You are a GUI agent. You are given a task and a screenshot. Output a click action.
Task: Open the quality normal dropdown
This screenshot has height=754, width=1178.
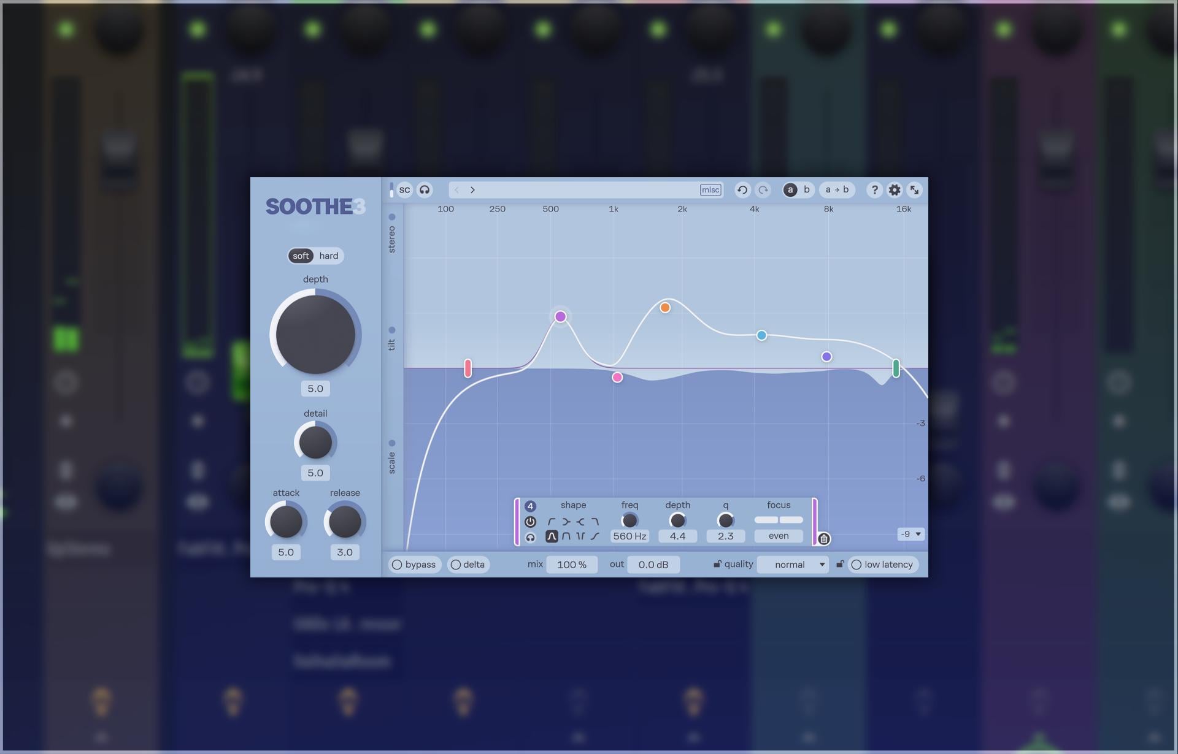(793, 565)
